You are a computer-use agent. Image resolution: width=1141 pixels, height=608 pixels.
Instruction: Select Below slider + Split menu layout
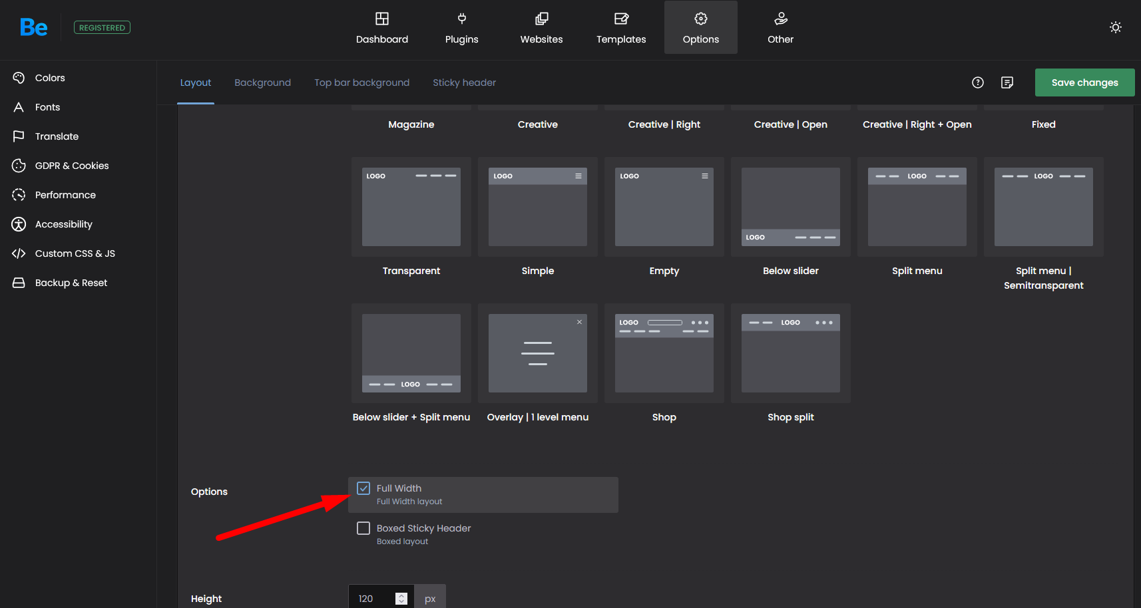[411, 353]
